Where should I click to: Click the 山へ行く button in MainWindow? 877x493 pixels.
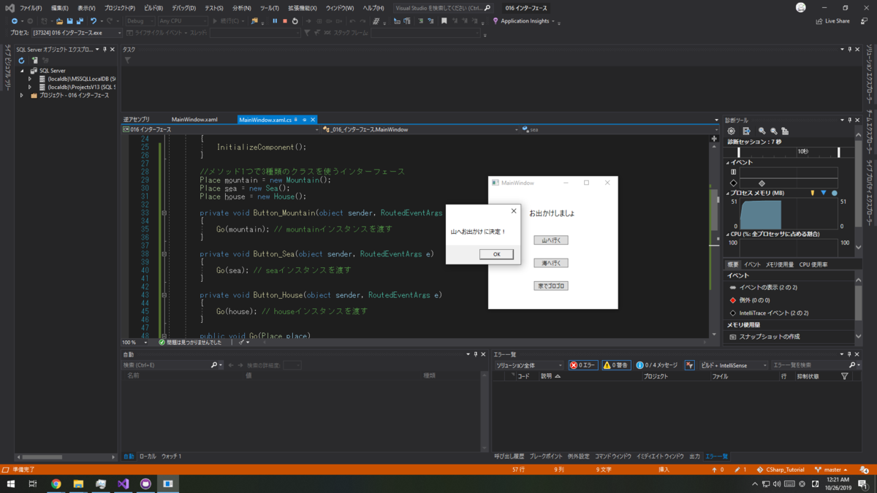pyautogui.click(x=551, y=240)
